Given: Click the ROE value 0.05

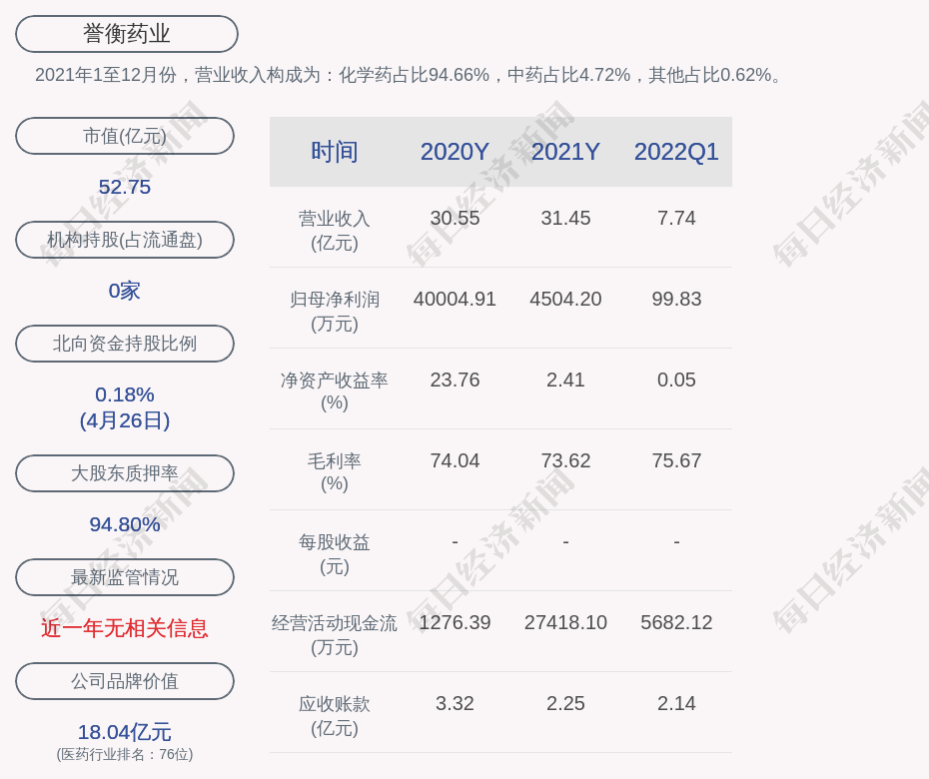Looking at the screenshot, I should point(676,380).
